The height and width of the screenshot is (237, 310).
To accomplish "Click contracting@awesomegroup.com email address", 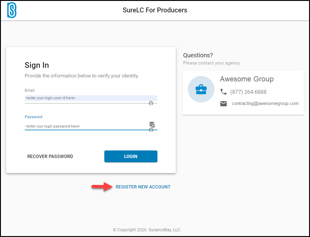I will [265, 103].
